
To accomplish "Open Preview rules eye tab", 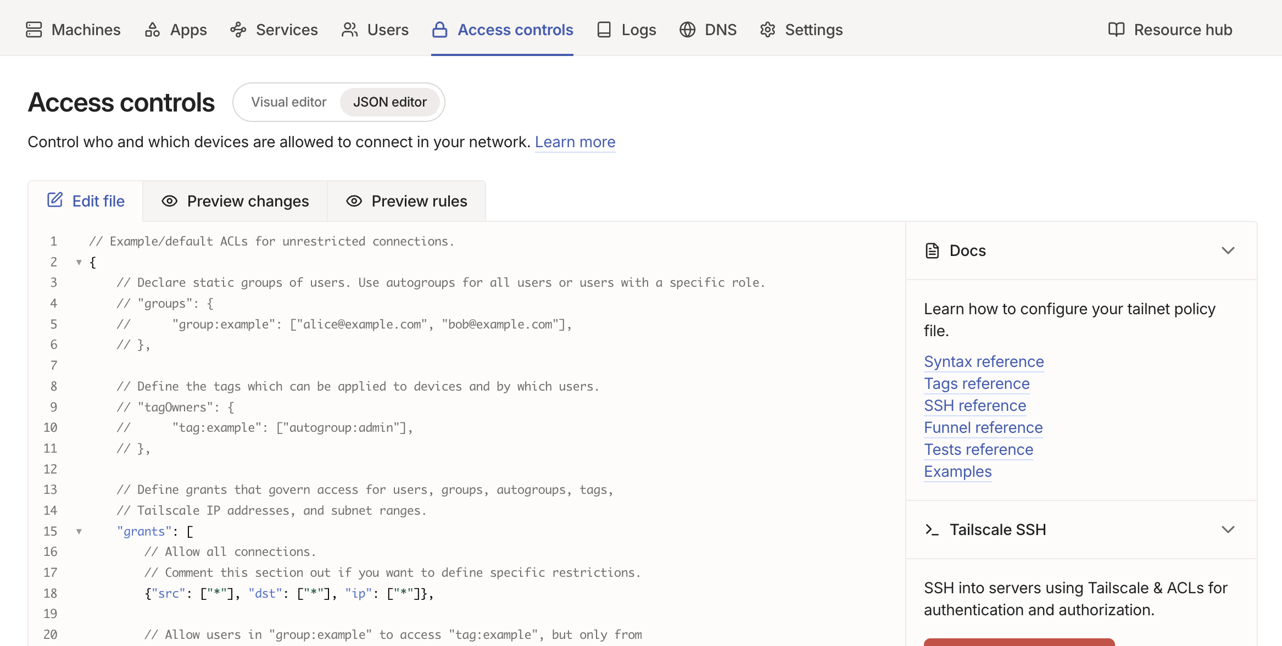I will click(x=406, y=202).
